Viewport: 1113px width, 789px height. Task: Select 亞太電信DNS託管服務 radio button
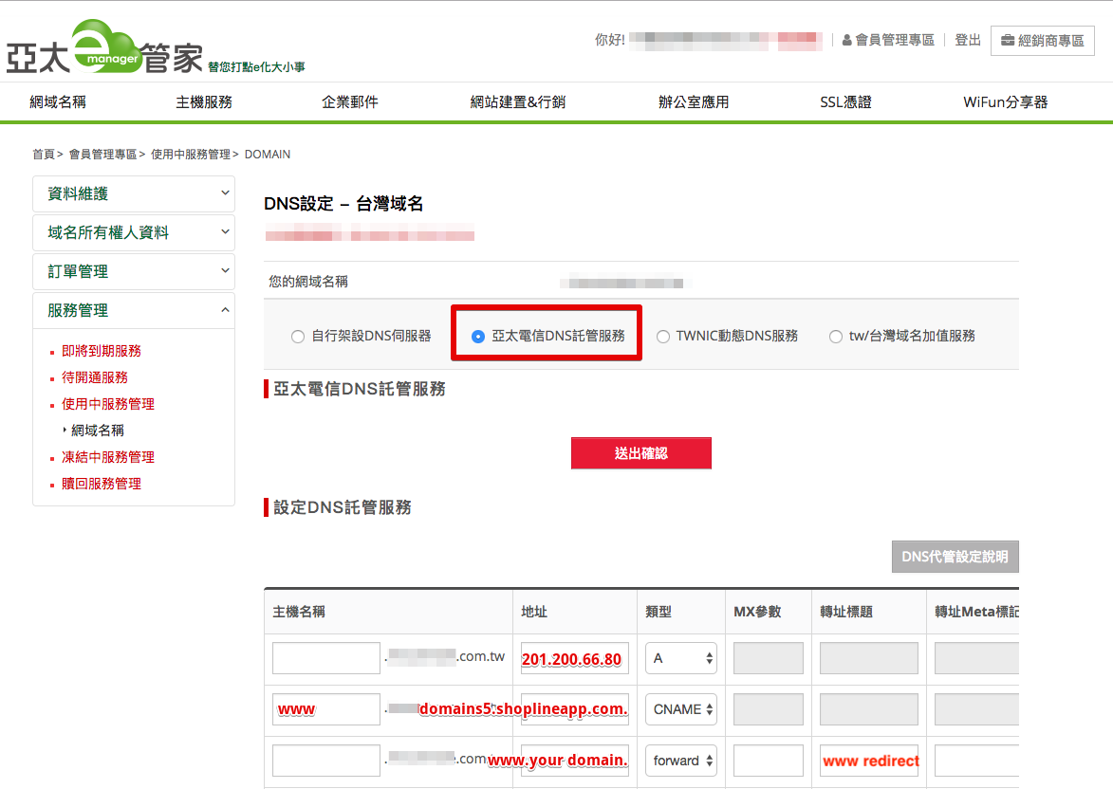tap(478, 337)
